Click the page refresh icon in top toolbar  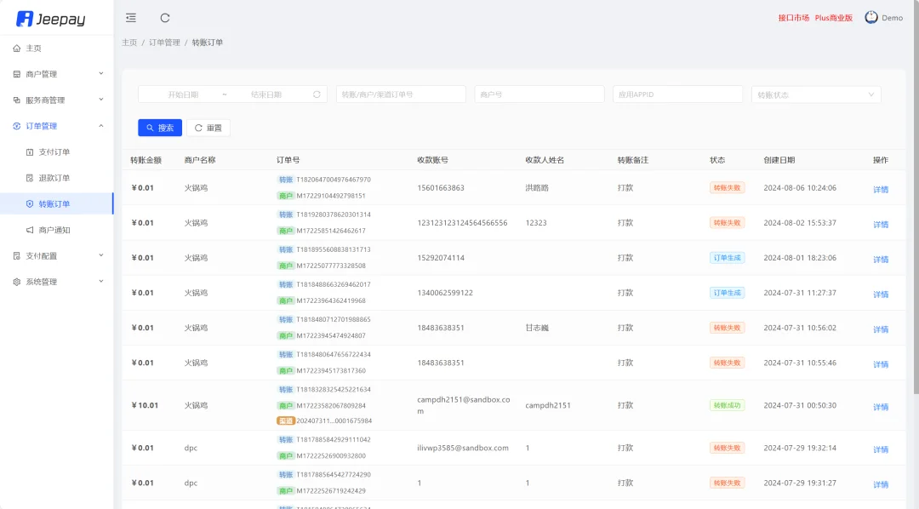pyautogui.click(x=164, y=17)
